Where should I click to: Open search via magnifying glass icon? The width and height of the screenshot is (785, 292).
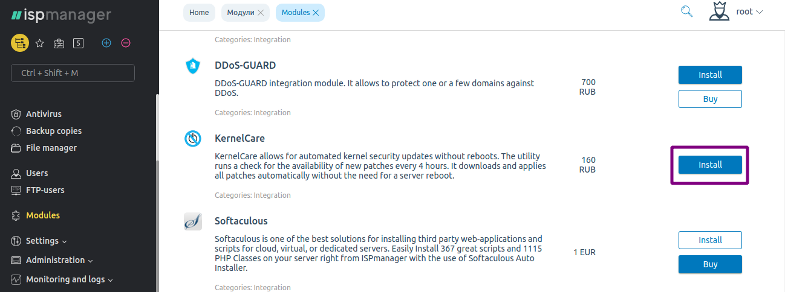686,11
